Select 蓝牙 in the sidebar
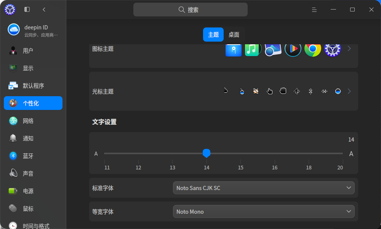The width and height of the screenshot is (381, 229). tap(33, 156)
